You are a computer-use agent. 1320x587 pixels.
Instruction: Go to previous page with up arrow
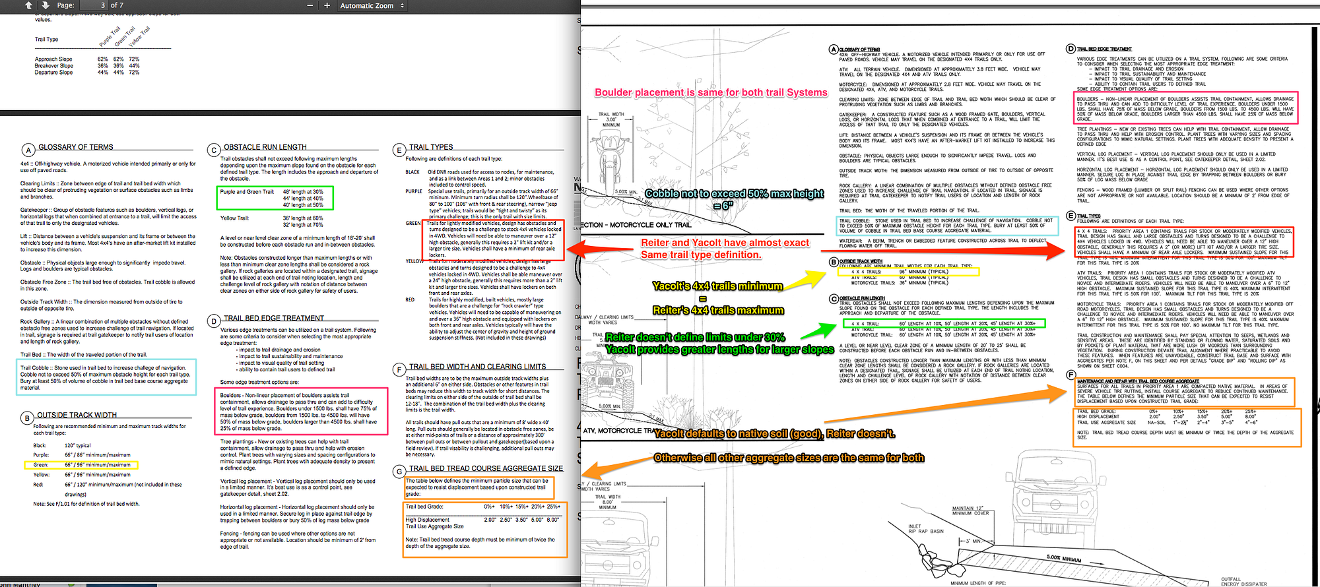tap(28, 5)
